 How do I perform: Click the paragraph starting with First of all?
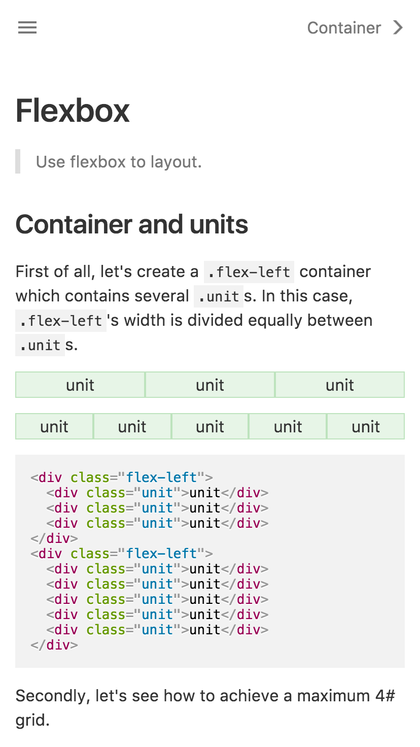pos(193,308)
